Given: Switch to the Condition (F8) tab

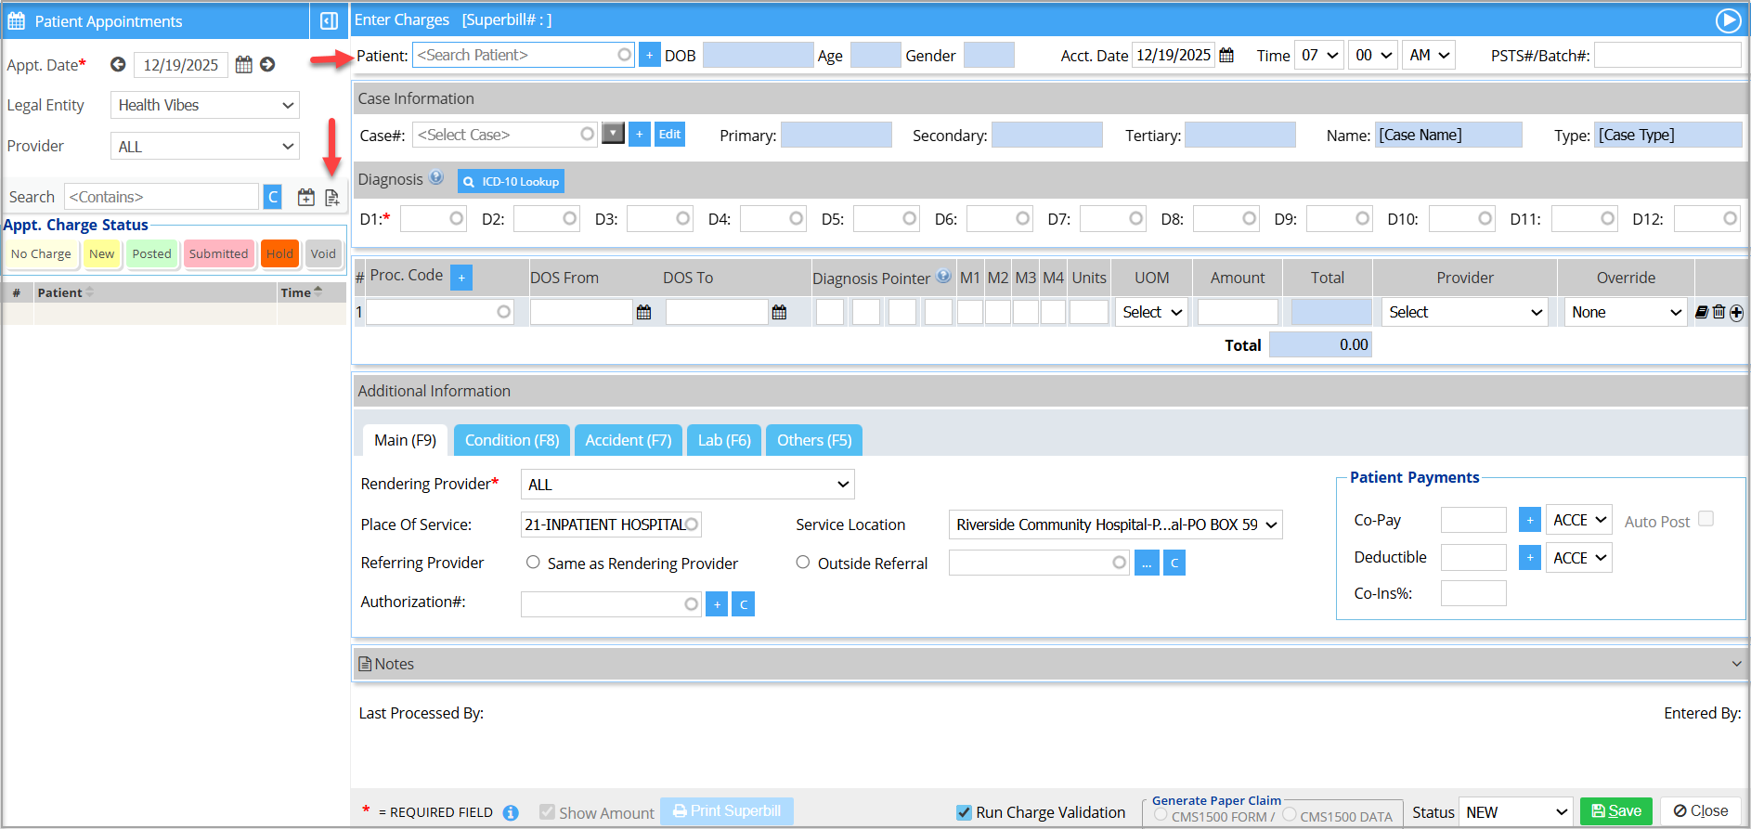Looking at the screenshot, I should point(512,440).
